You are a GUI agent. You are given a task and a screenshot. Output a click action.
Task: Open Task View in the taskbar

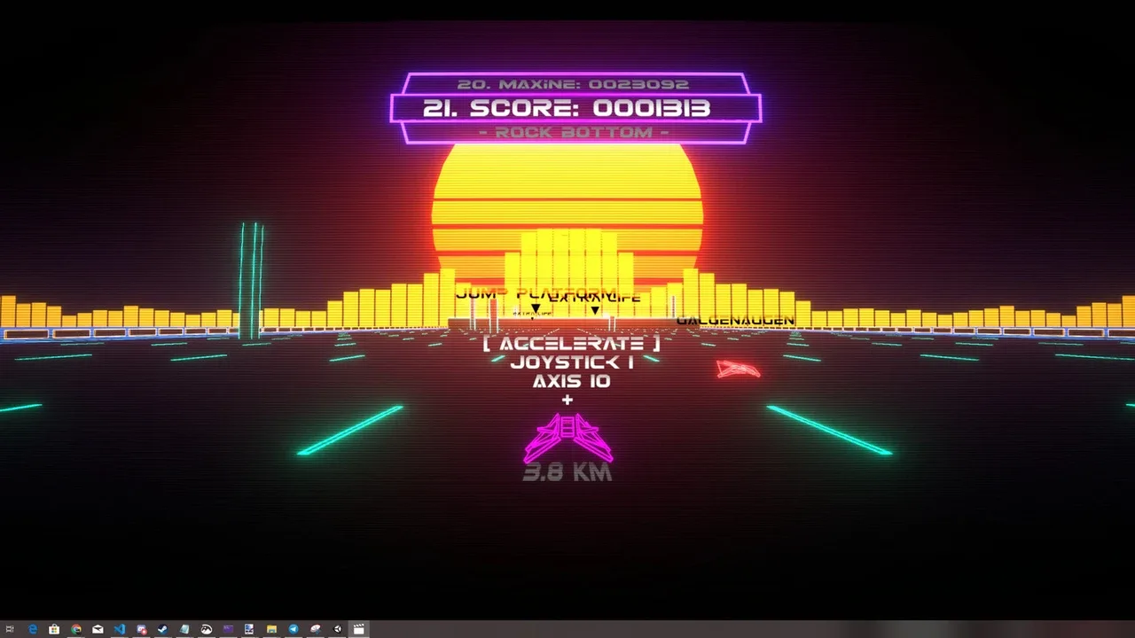coord(10,629)
